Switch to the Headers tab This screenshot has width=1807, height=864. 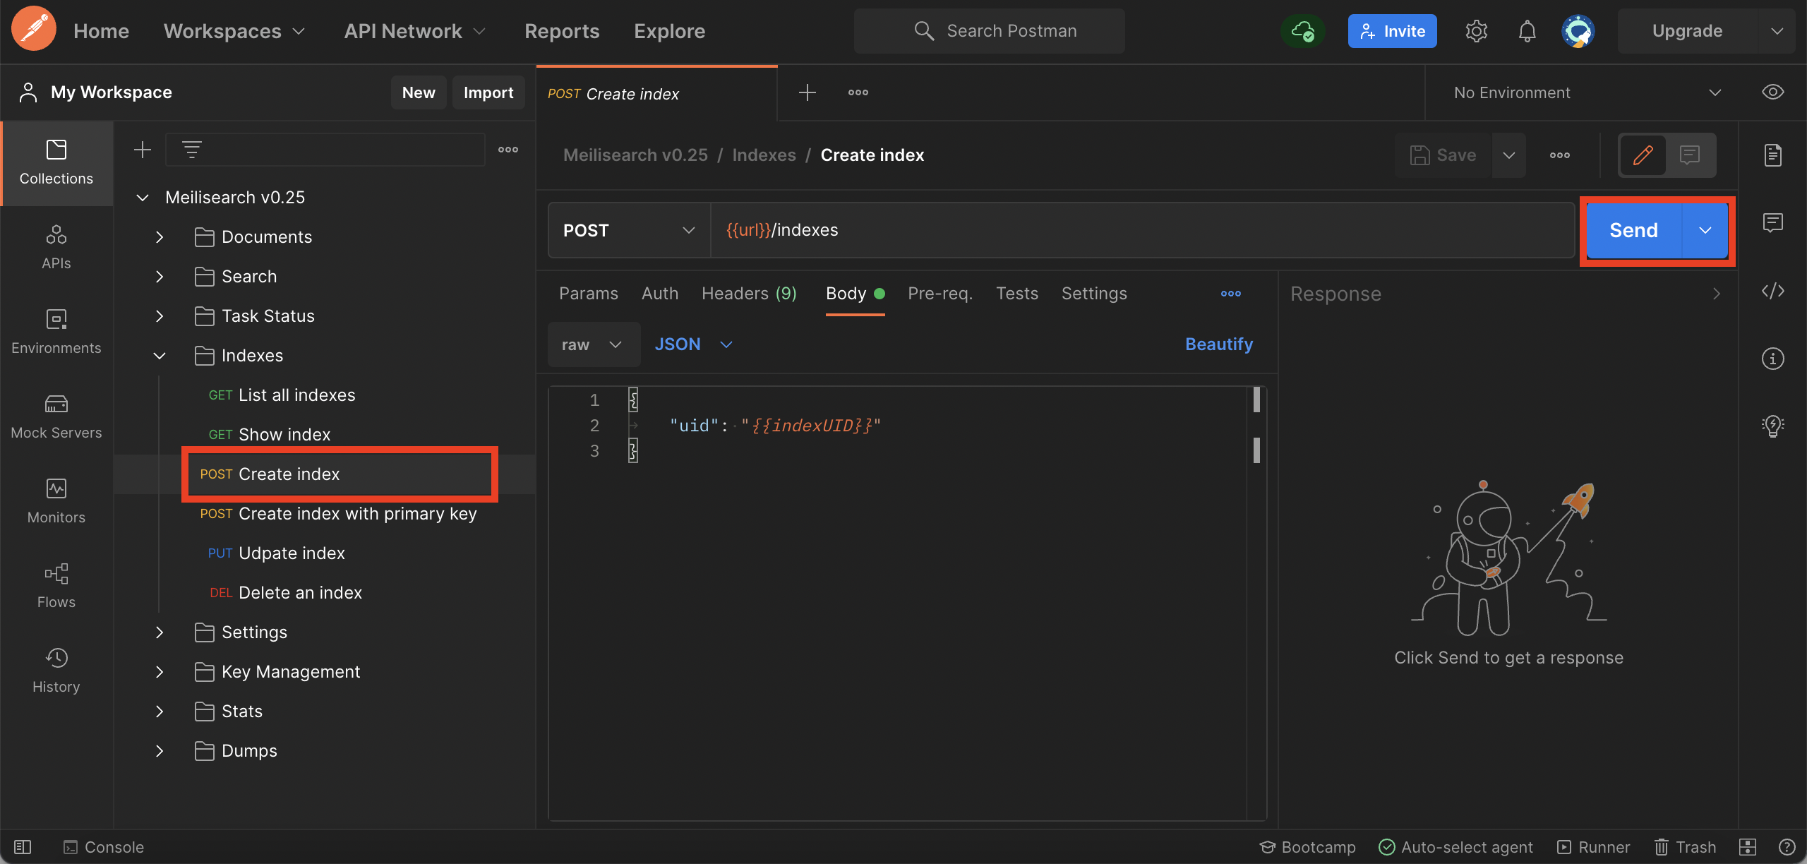coord(748,294)
